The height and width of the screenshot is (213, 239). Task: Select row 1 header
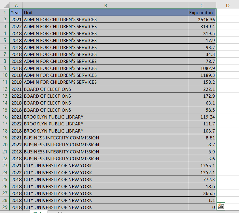[x=5, y=12]
